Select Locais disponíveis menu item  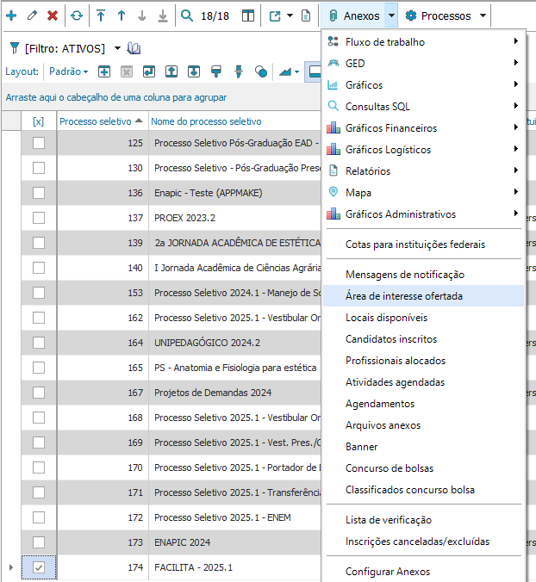click(x=423, y=318)
